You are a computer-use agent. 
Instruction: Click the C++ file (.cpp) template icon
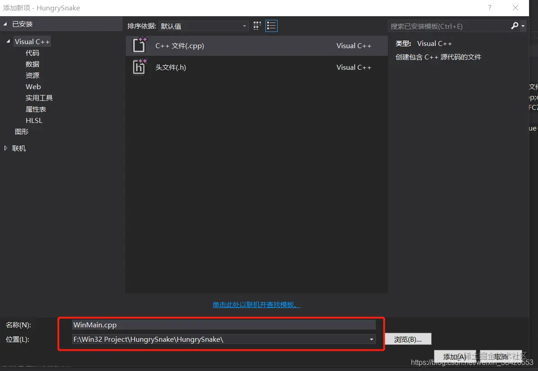tap(139, 45)
